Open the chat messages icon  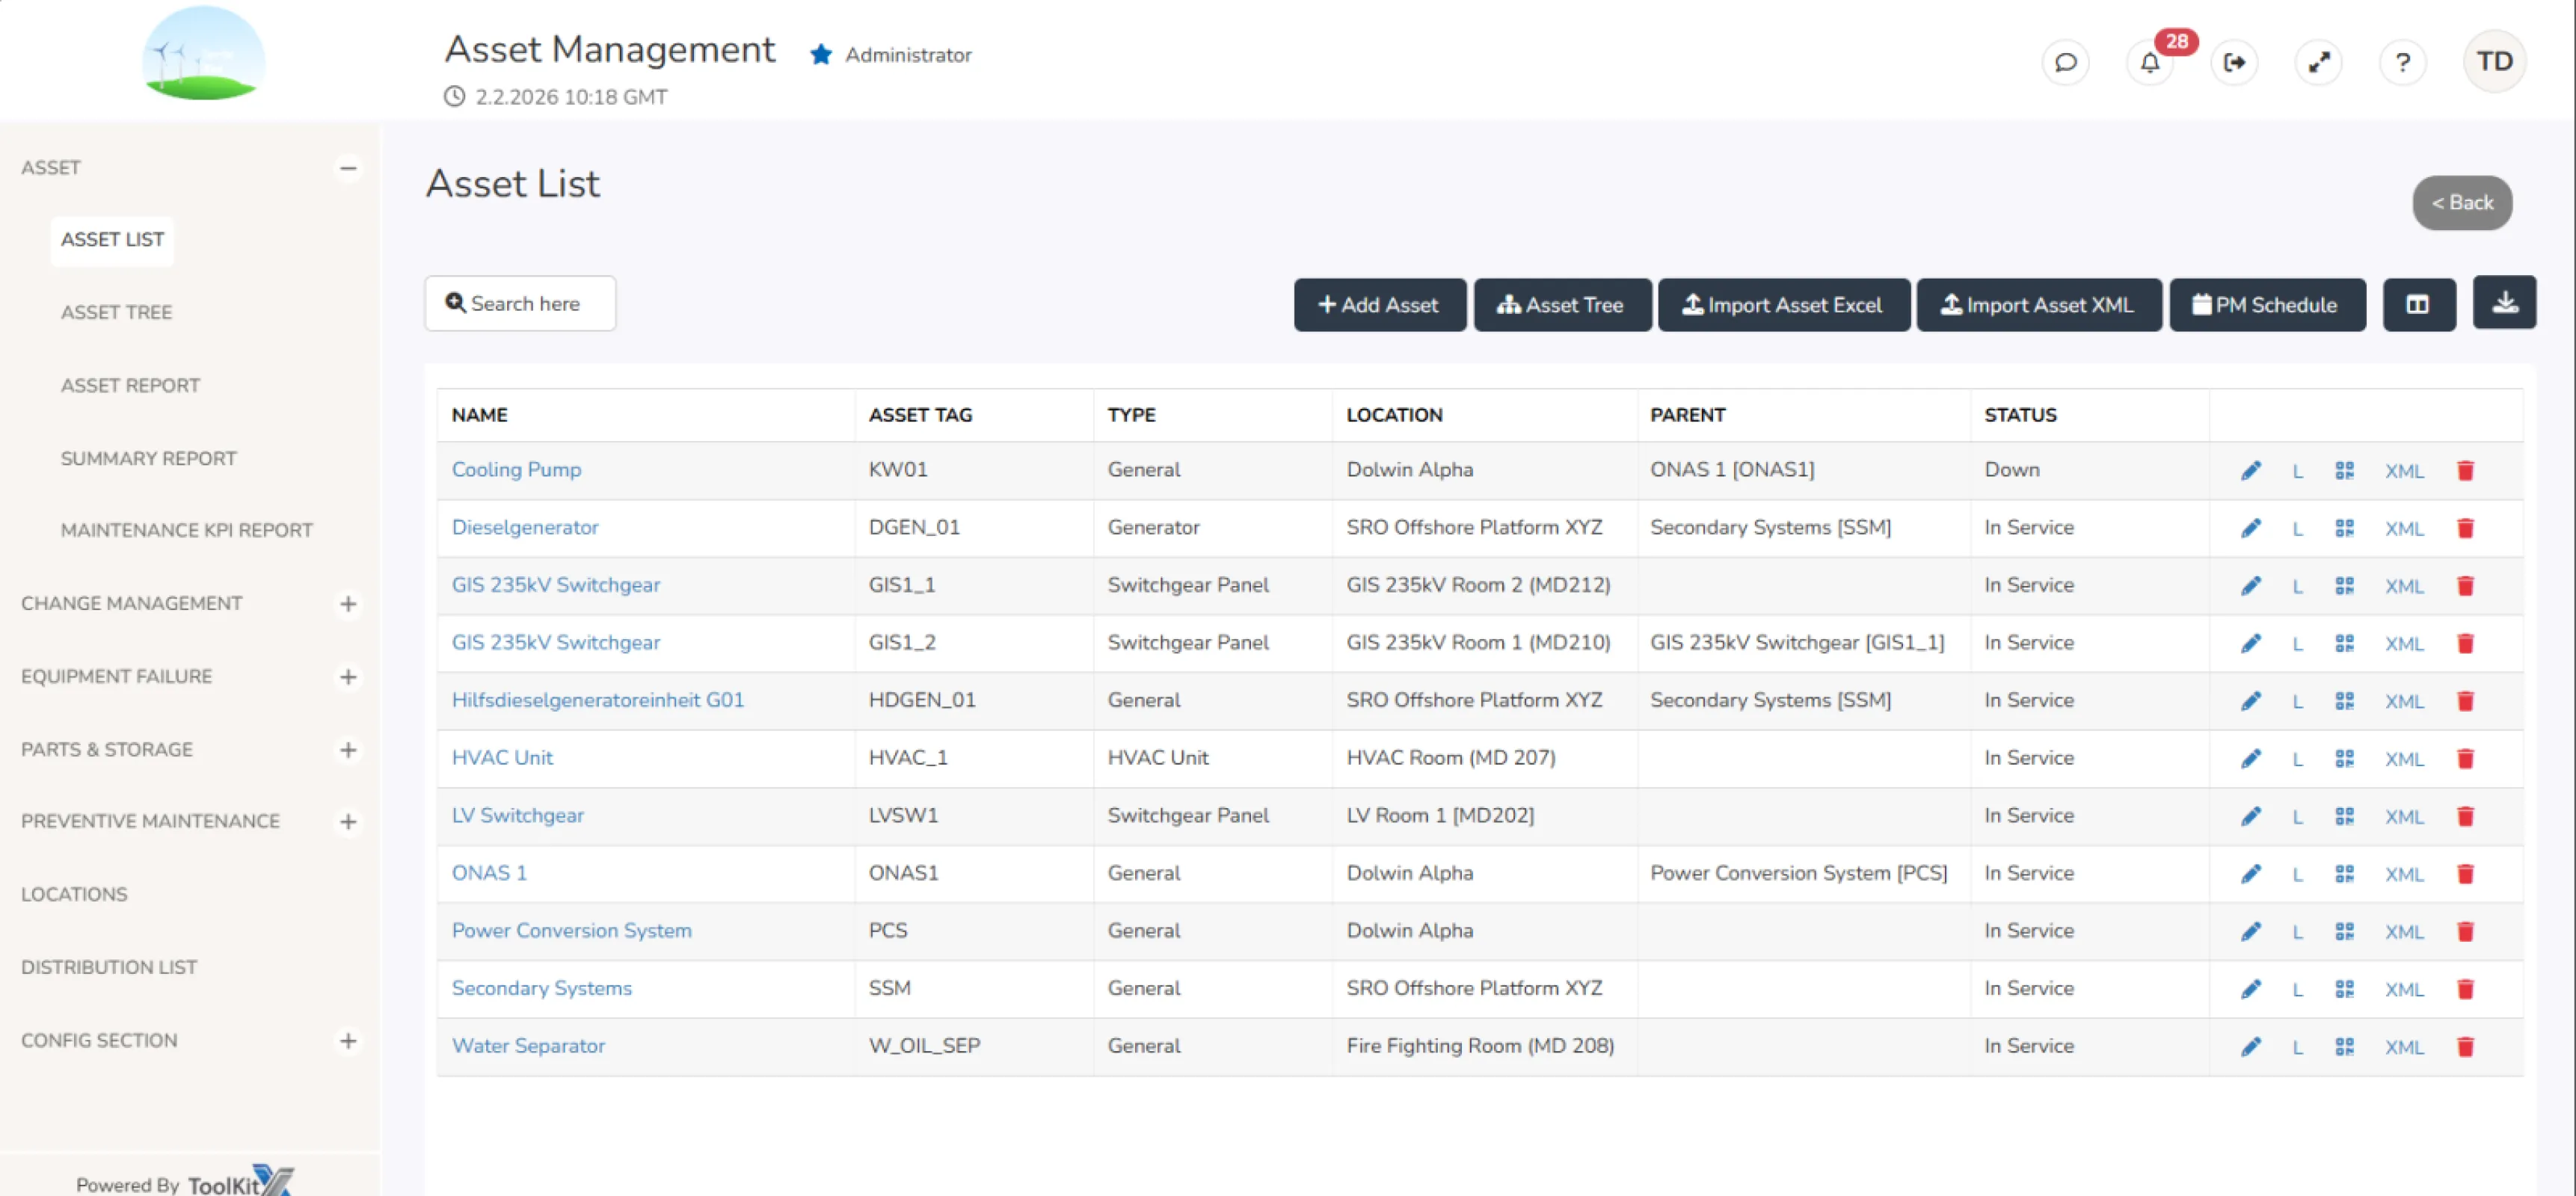click(2065, 62)
